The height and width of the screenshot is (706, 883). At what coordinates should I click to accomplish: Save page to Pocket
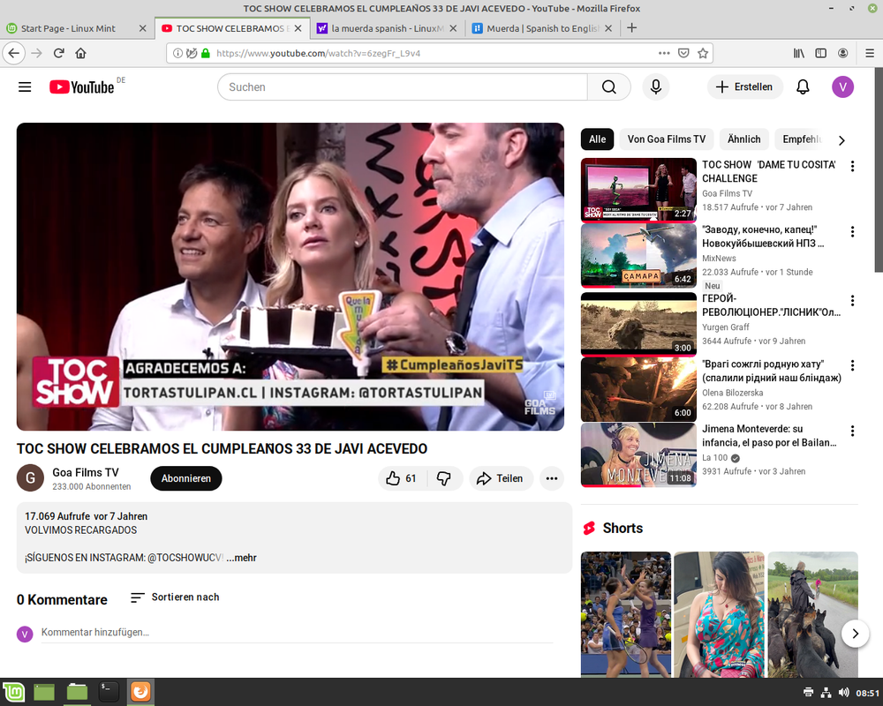[x=683, y=54]
